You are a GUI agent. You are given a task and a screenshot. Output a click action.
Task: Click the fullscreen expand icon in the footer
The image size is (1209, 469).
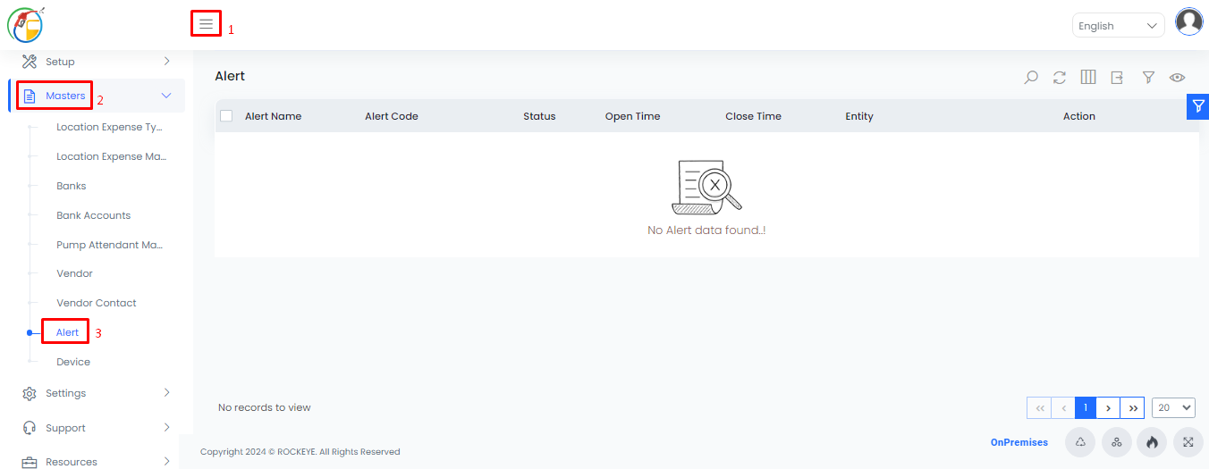[1188, 442]
